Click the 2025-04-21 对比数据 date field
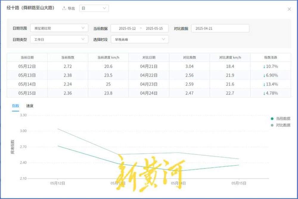This screenshot has width=298, height=199. (220, 28)
